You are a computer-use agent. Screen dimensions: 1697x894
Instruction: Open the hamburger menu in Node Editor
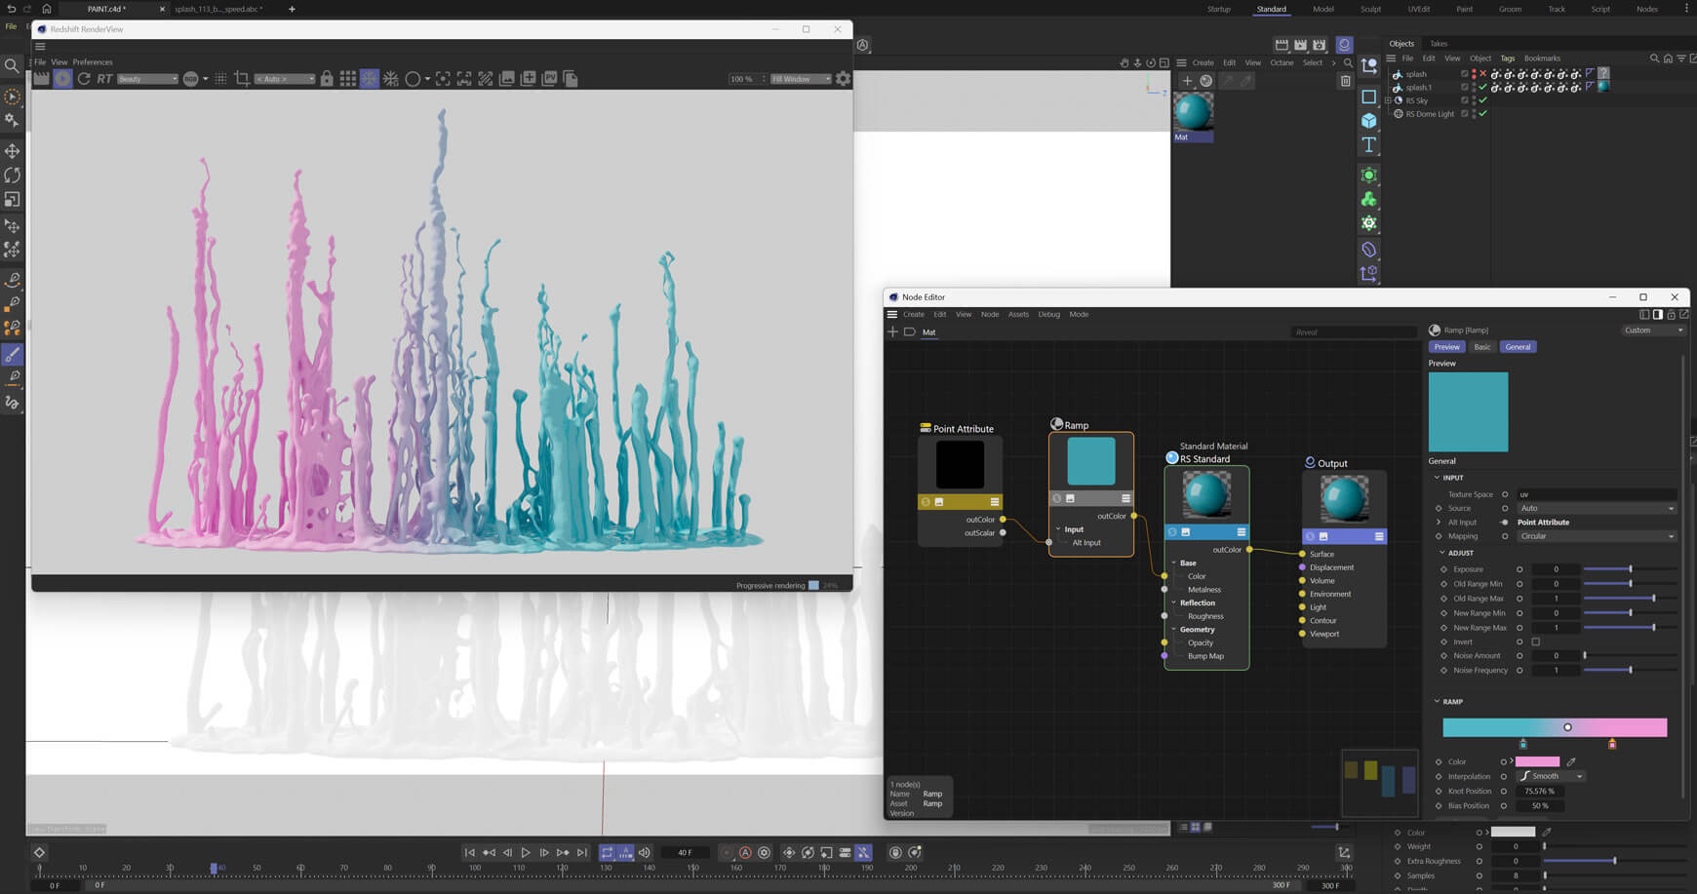891,314
